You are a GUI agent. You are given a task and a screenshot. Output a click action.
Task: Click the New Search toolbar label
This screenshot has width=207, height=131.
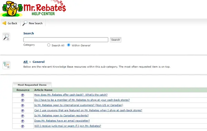click(x=36, y=23)
